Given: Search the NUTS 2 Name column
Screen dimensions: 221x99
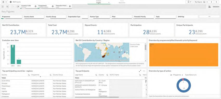Looking at the screenshot, I should (140, 75).
